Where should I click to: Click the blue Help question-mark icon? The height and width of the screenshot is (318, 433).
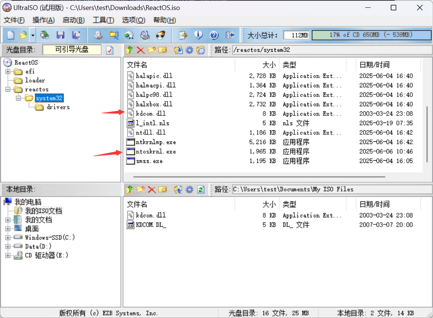click(214, 35)
